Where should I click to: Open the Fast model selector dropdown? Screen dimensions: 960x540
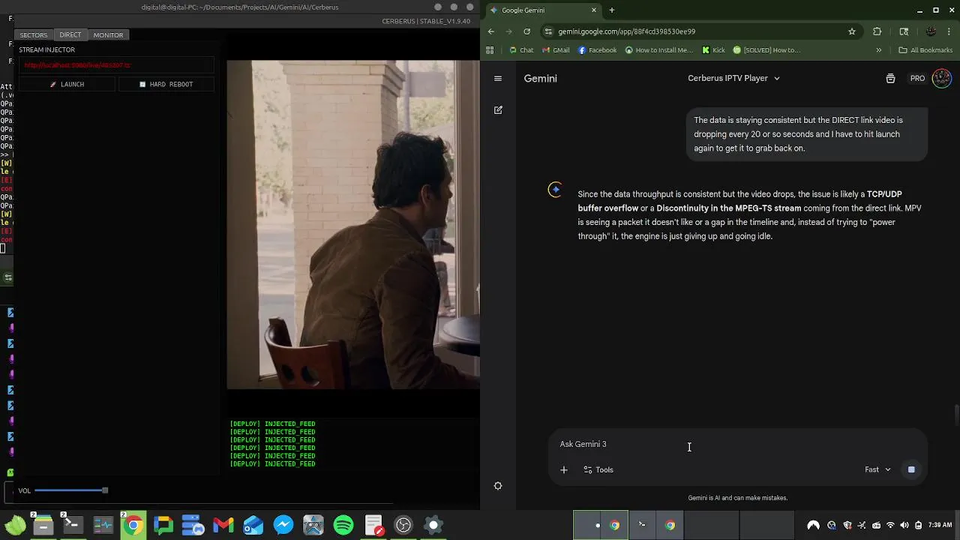(877, 469)
